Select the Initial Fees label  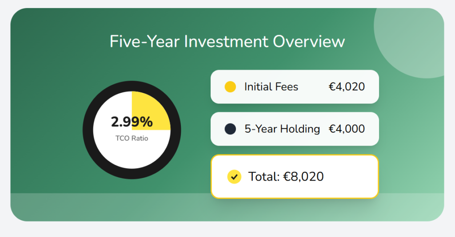click(x=271, y=87)
